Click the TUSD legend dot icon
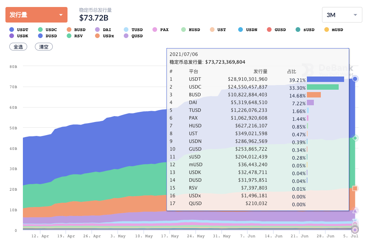The height and width of the screenshot is (247, 367). pos(126,30)
